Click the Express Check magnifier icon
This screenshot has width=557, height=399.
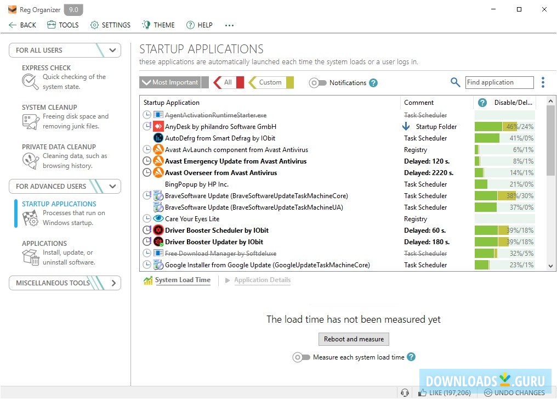30,81
